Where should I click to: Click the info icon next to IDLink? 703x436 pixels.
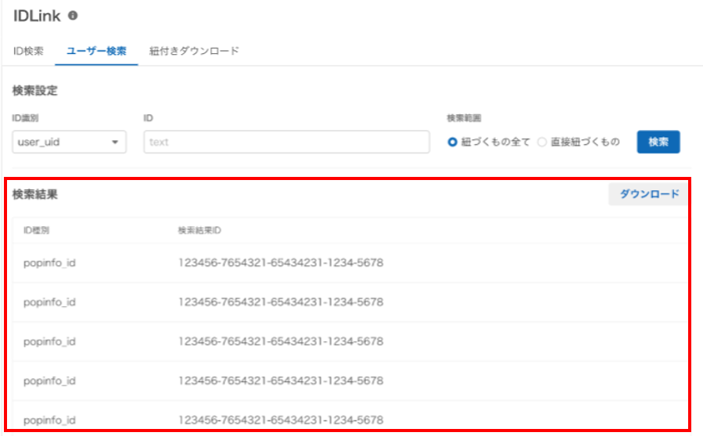(x=73, y=16)
